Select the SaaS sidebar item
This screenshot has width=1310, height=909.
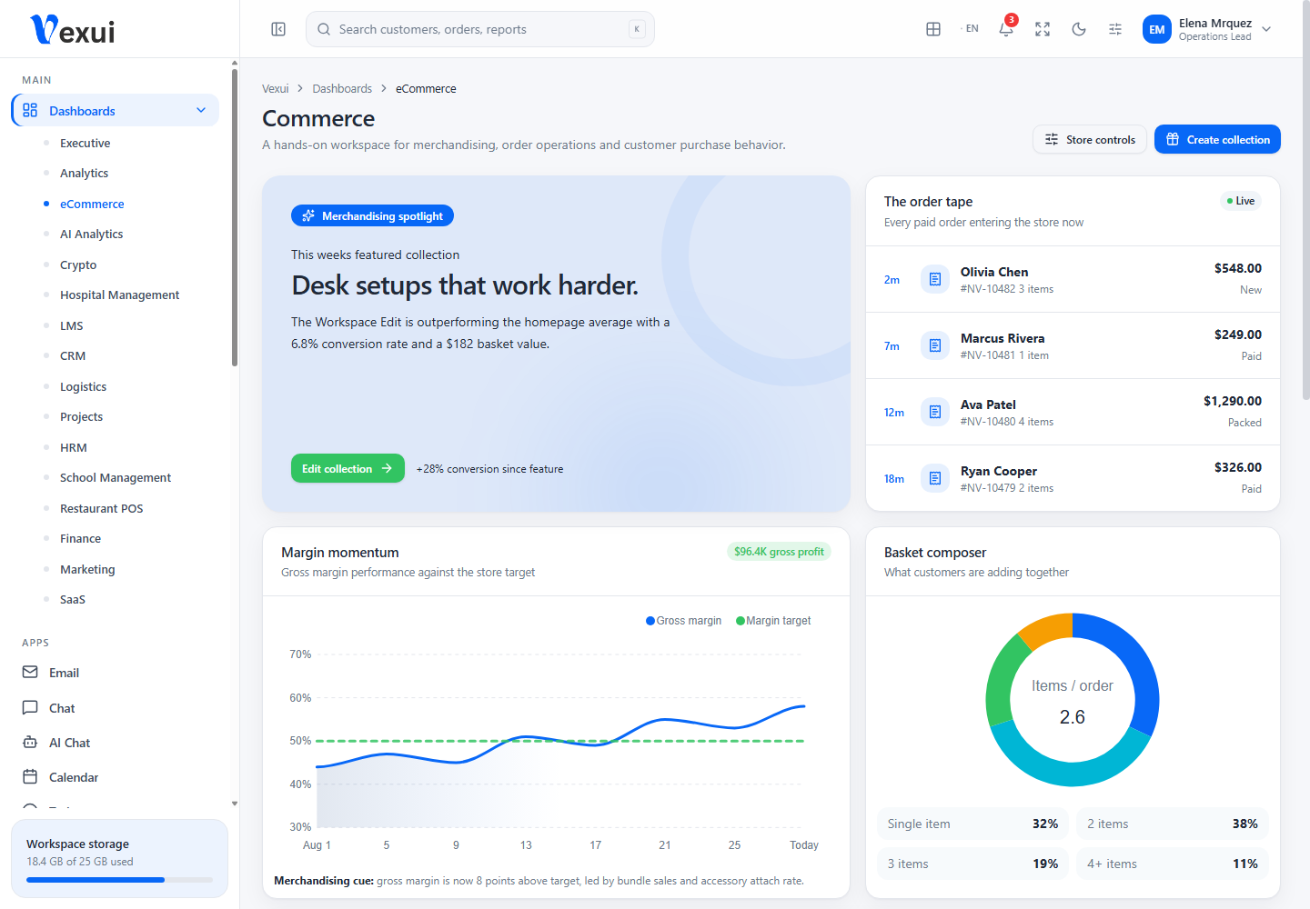click(x=73, y=599)
